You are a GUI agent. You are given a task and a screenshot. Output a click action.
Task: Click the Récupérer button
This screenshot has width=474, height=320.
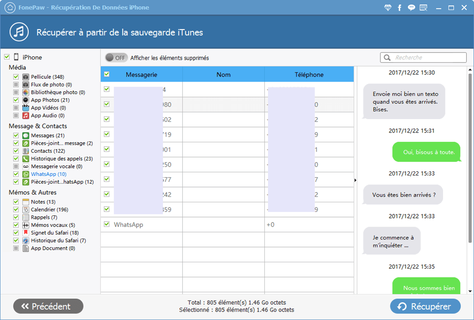click(425, 307)
